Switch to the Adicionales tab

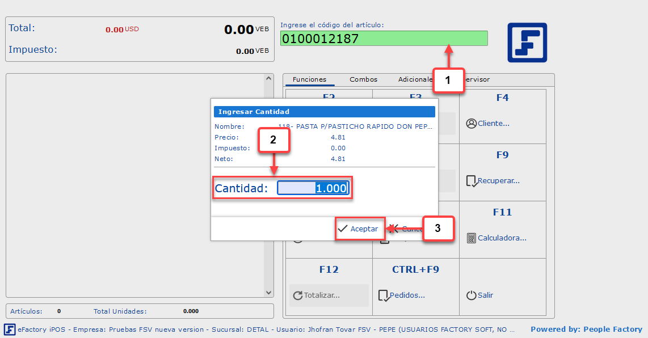tap(415, 79)
